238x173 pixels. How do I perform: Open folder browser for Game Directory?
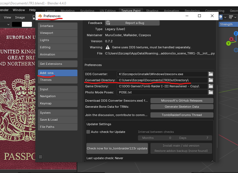pos(211,86)
